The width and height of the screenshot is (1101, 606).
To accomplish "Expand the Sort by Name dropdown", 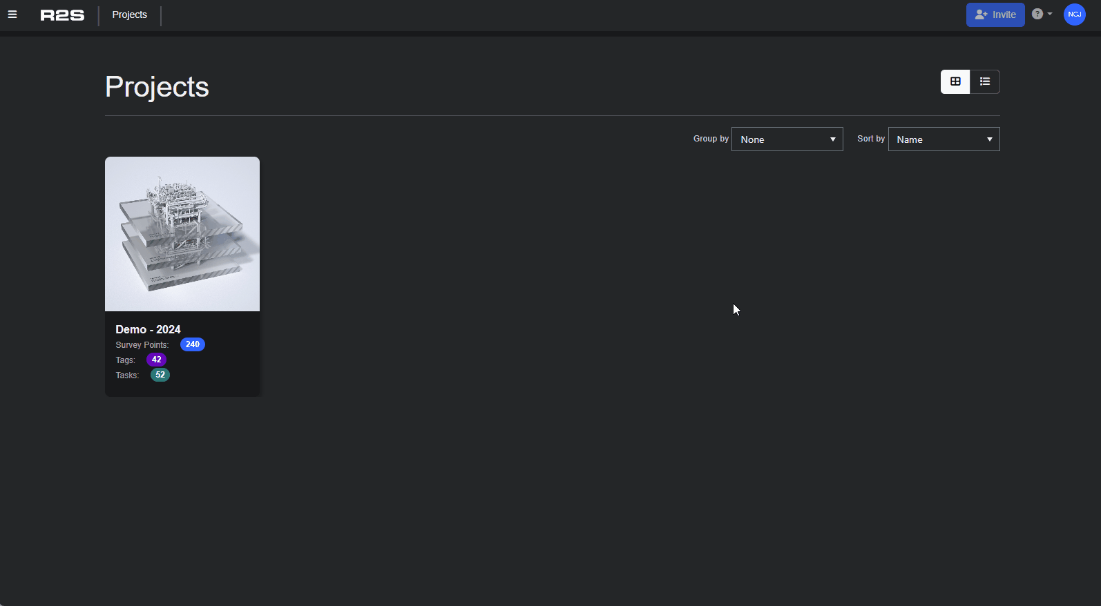I will pyautogui.click(x=944, y=139).
